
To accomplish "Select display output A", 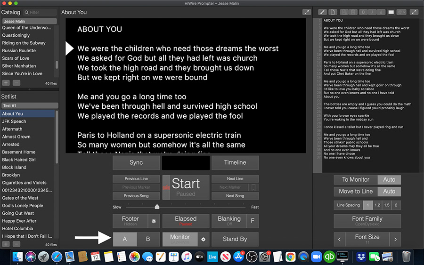I will [x=125, y=239].
